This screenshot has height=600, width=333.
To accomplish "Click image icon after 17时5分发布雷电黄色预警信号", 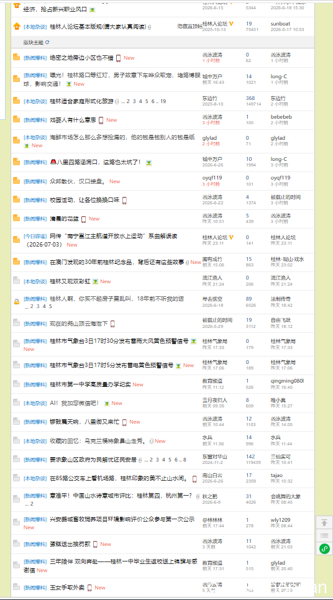I will (178, 366).
